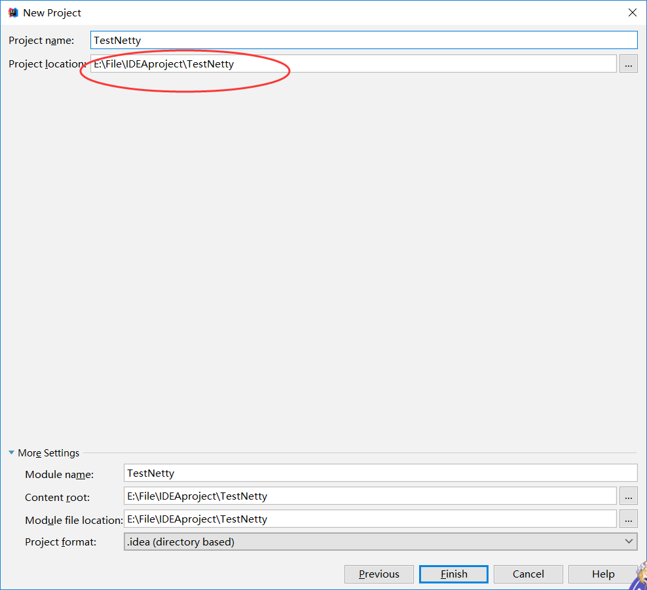This screenshot has width=647, height=590.
Task: Click the Project format label
Action: click(x=60, y=542)
